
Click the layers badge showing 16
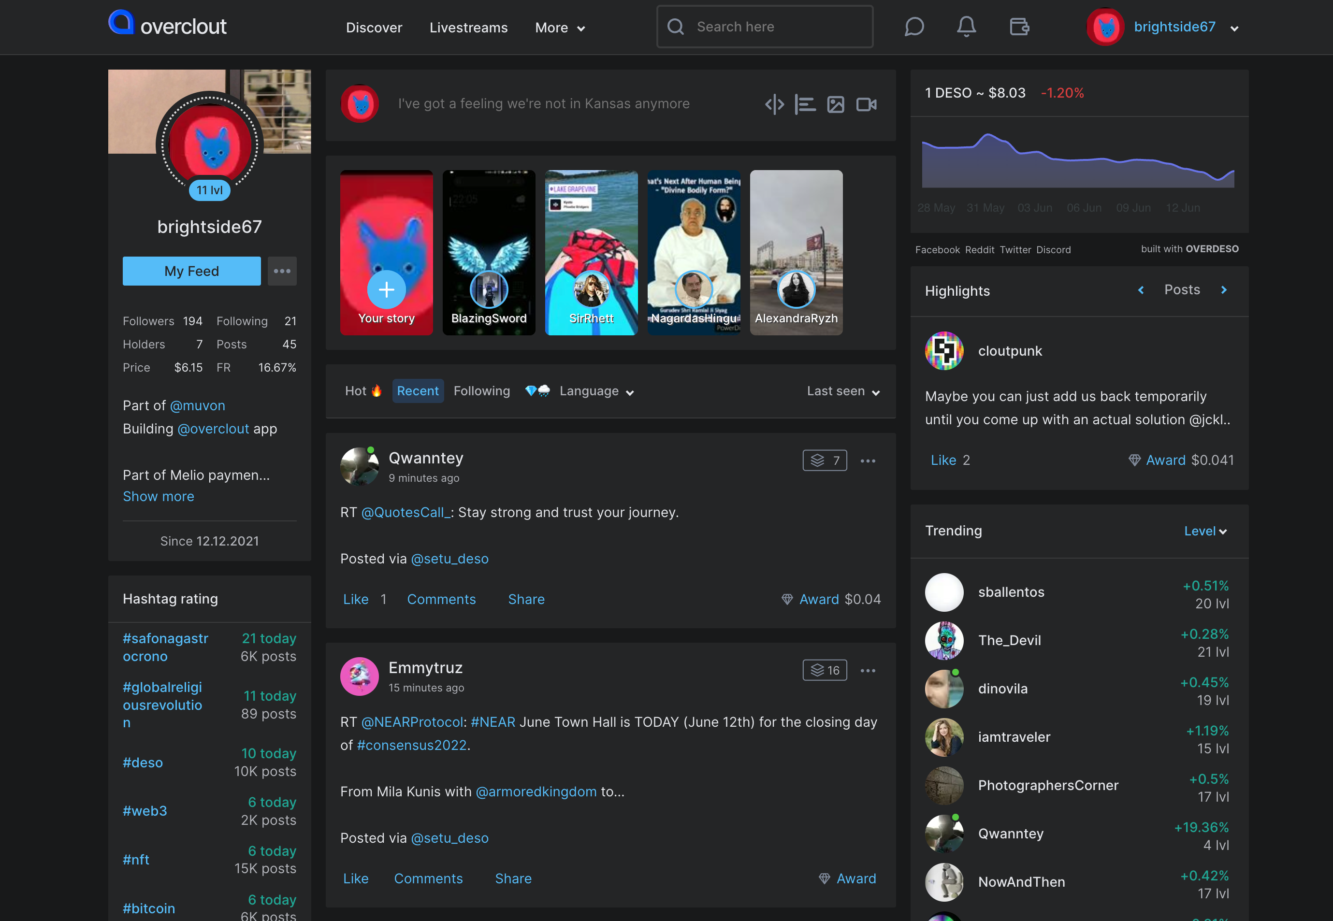pyautogui.click(x=825, y=671)
